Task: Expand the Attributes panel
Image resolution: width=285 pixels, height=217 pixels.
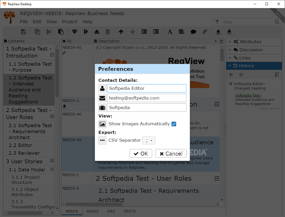Action: click(254, 42)
